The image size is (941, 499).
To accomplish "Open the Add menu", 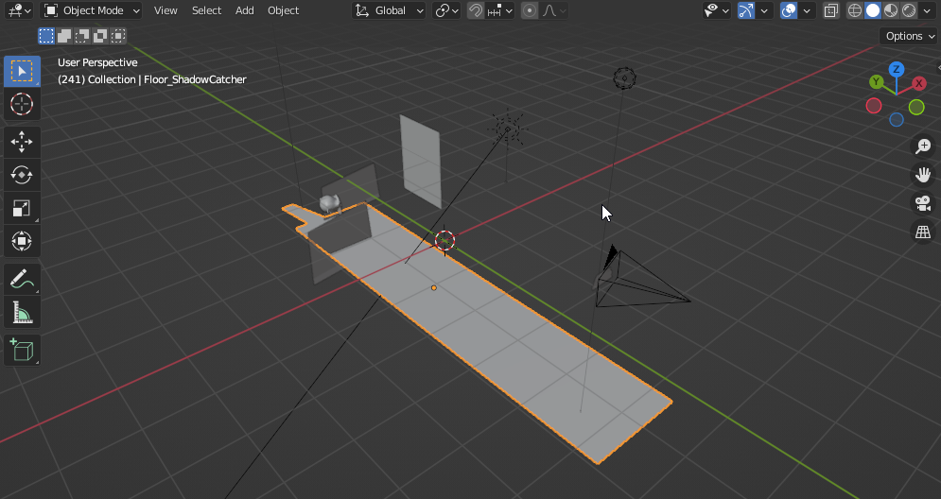I will (244, 10).
